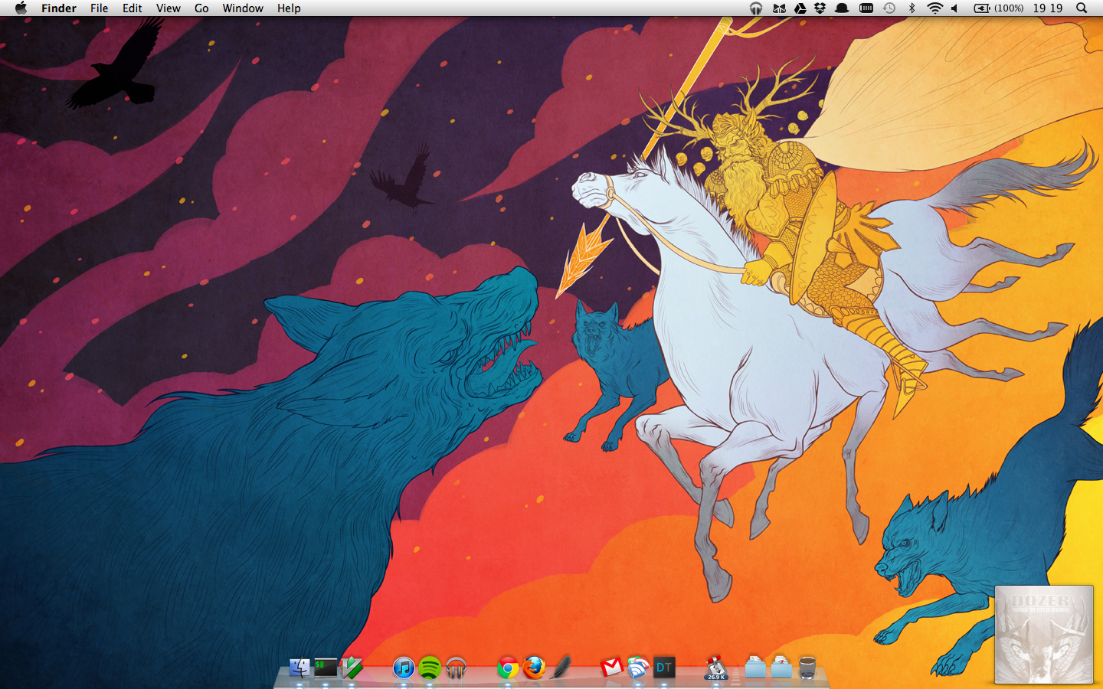
Task: Open the Finder application menu
Action: point(59,8)
